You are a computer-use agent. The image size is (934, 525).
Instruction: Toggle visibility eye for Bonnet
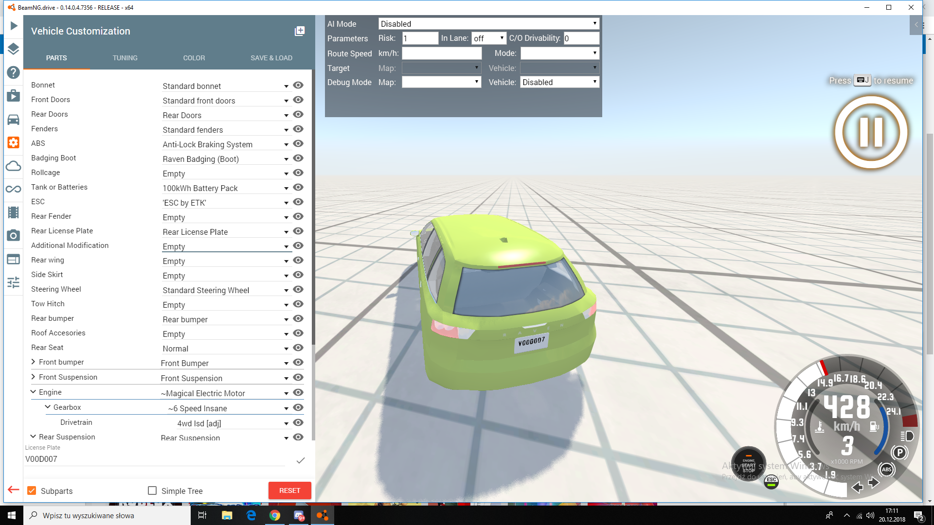[298, 85]
